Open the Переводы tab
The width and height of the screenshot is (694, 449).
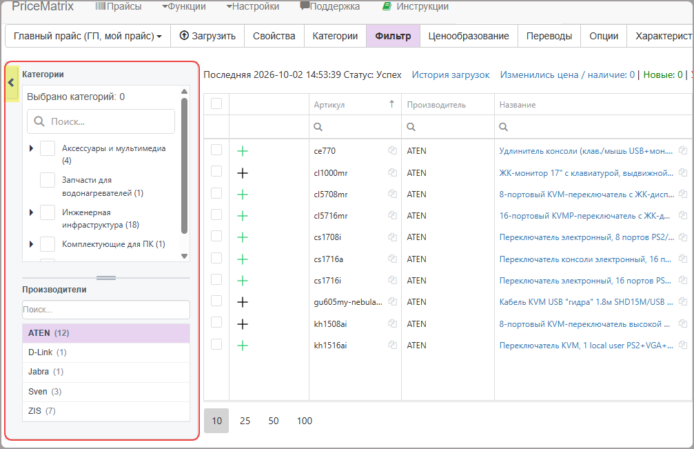549,36
